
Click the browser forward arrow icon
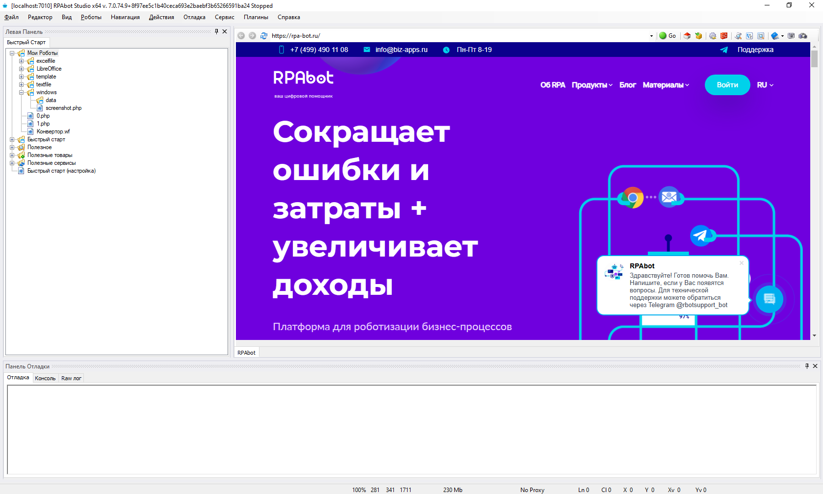point(252,36)
